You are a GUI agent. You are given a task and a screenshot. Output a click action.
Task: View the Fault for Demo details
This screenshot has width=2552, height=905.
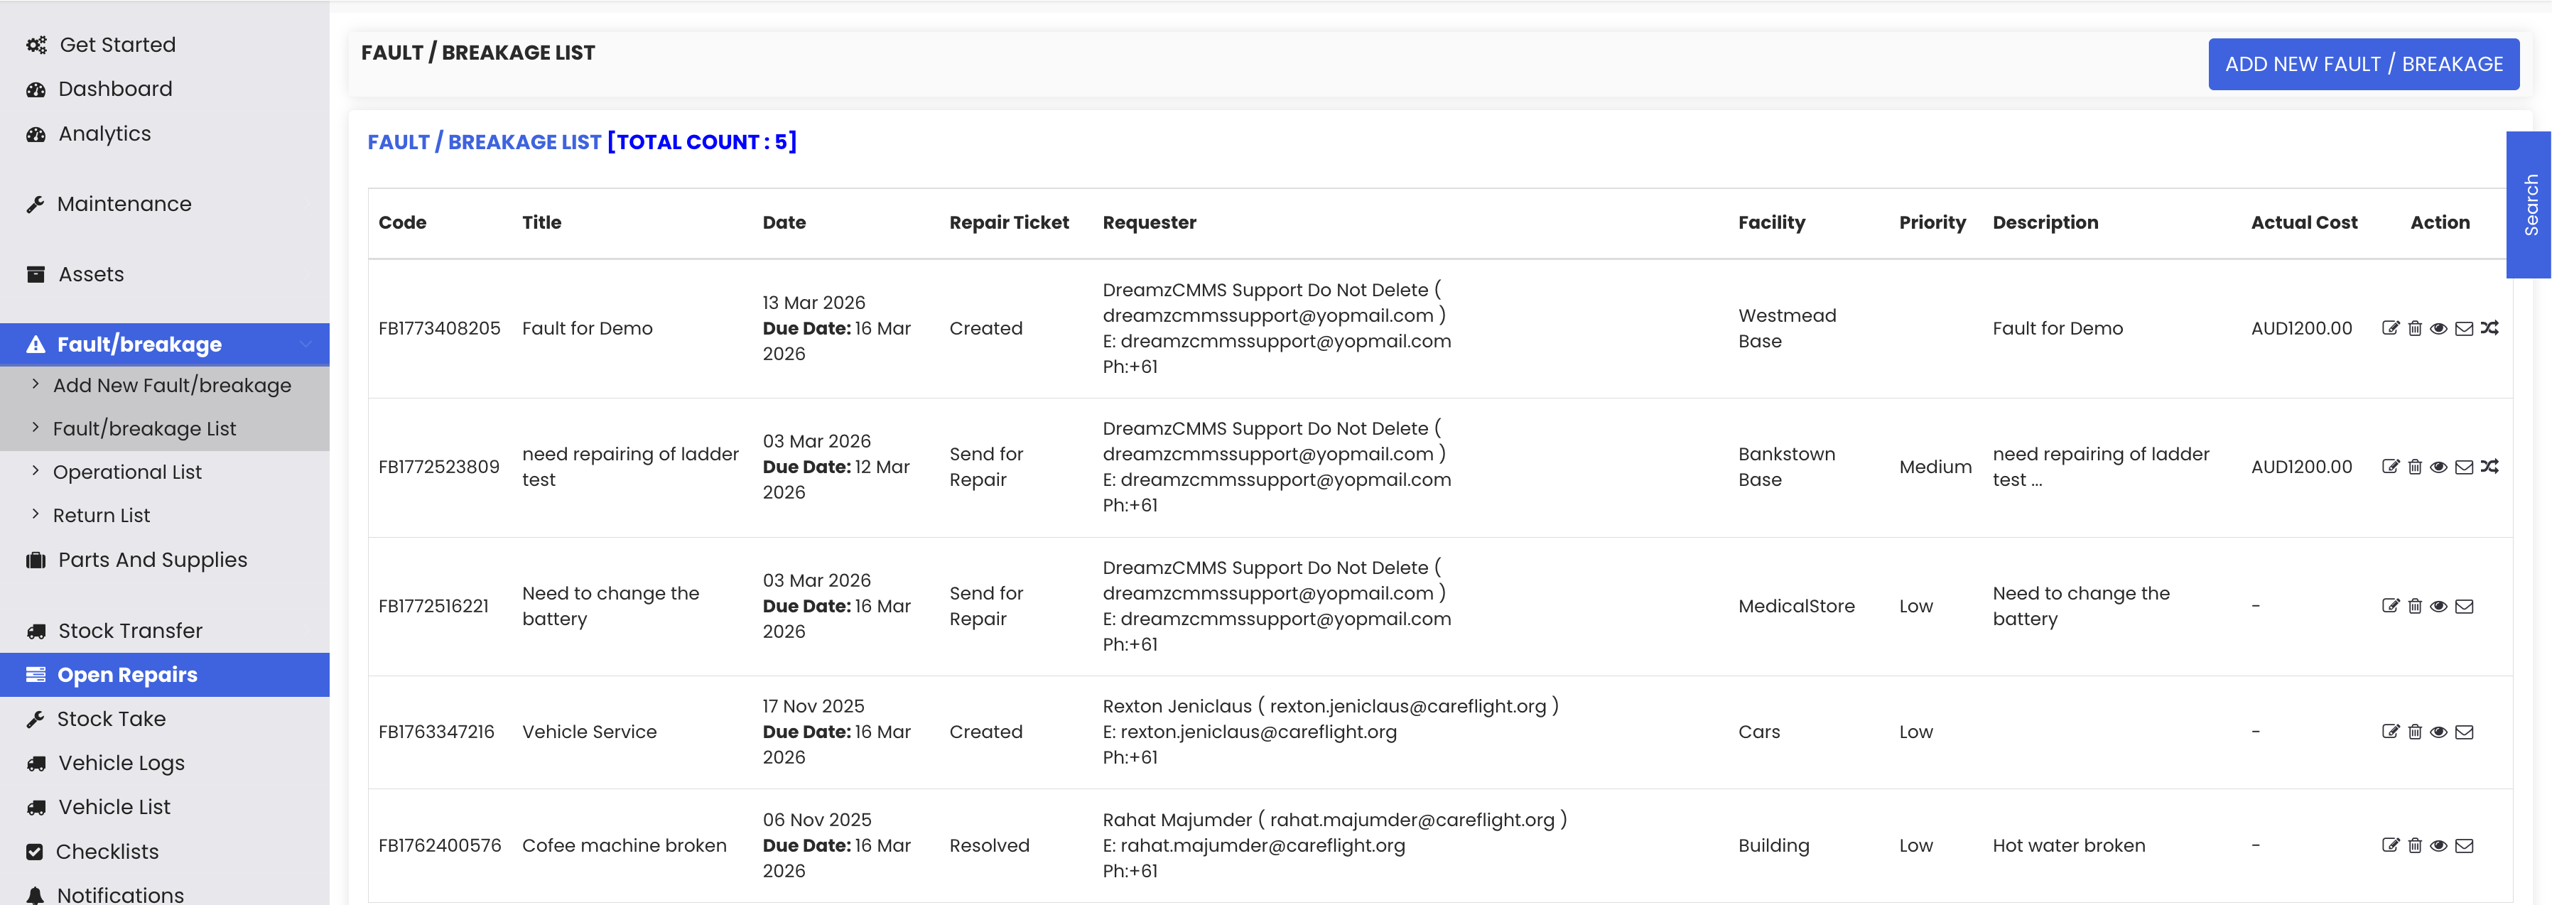(2439, 329)
